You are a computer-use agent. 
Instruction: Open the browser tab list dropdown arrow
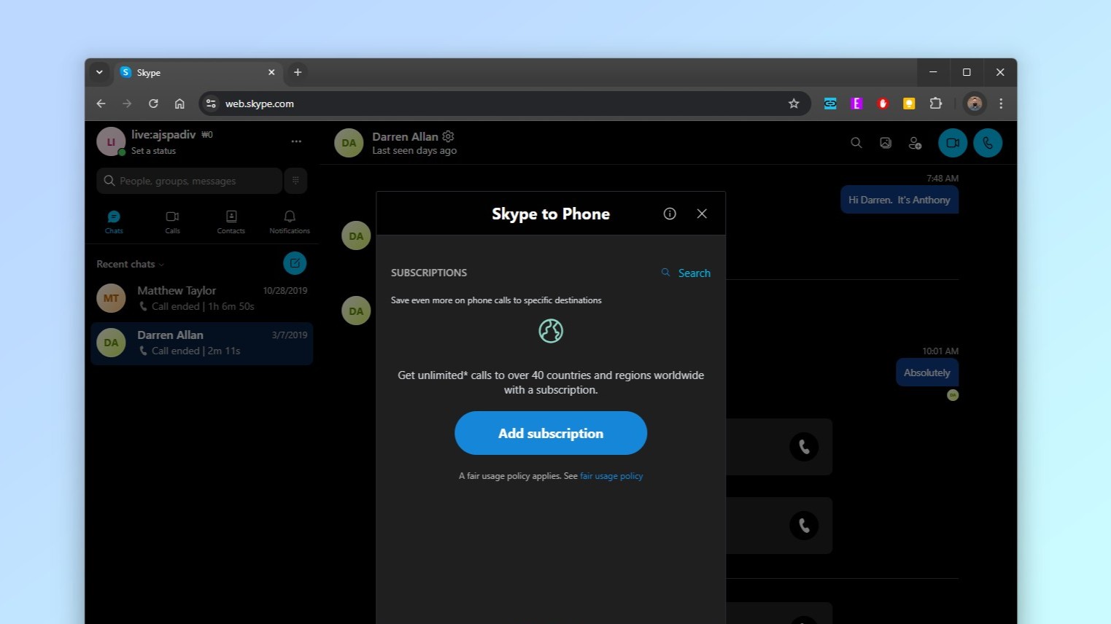(99, 72)
